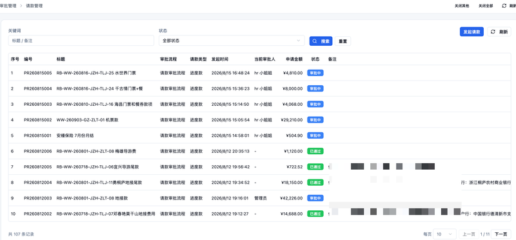Select record number PR260815005
This screenshot has height=240, width=516.
pos(38,73)
